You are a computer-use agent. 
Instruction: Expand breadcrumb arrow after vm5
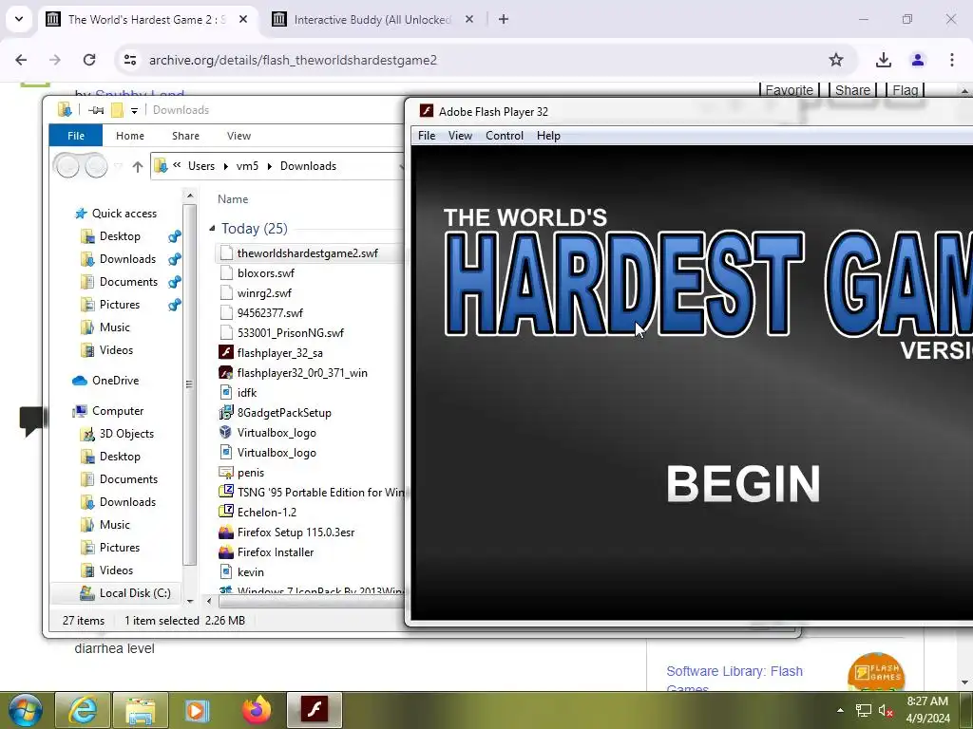(x=269, y=166)
